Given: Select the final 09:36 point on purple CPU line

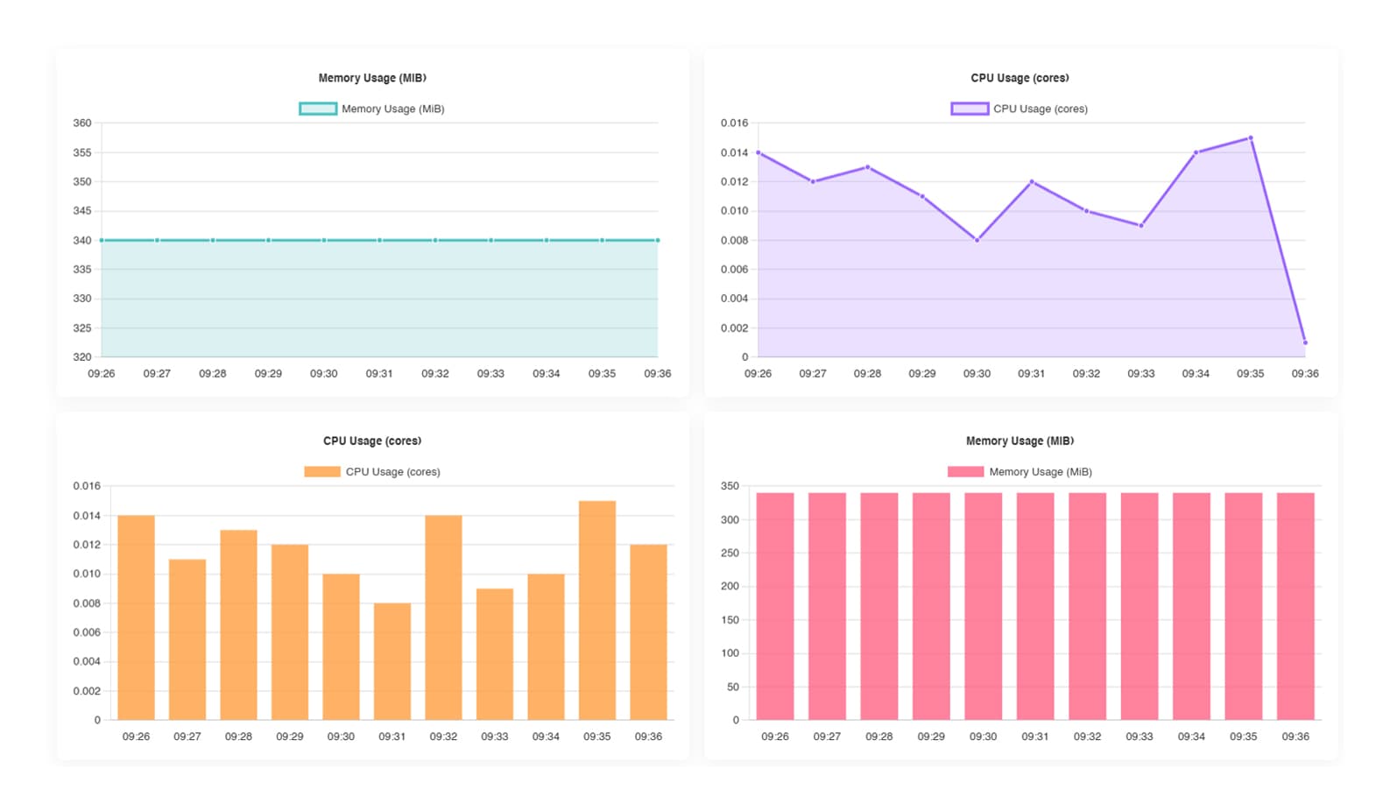Looking at the screenshot, I should 1304,342.
